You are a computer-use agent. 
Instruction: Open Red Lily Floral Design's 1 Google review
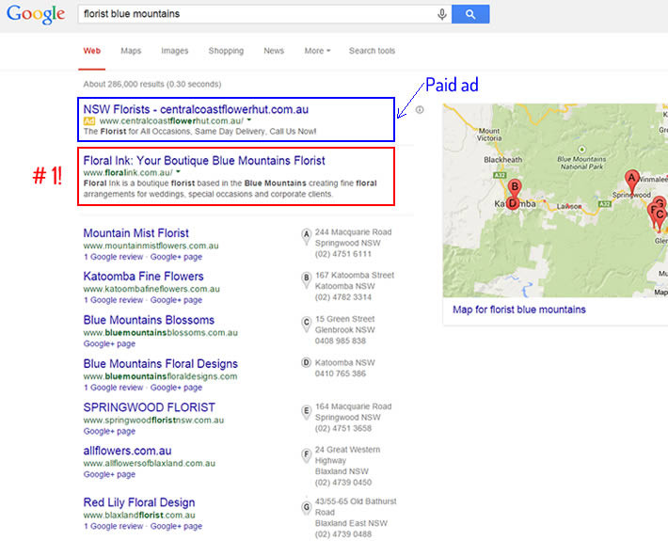pyautogui.click(x=113, y=526)
